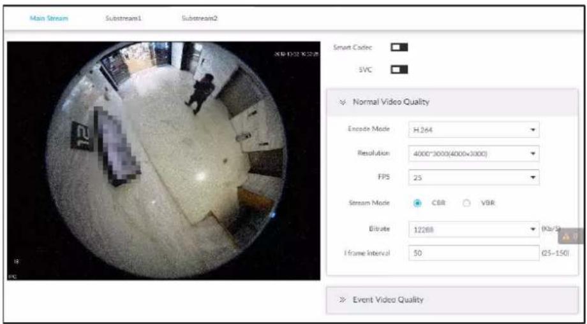587x324 pixels.
Task: Click the FPS dropdown arrow
Action: coord(533,178)
